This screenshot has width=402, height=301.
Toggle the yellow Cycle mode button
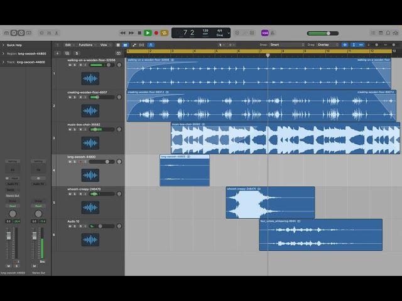pyautogui.click(x=165, y=33)
